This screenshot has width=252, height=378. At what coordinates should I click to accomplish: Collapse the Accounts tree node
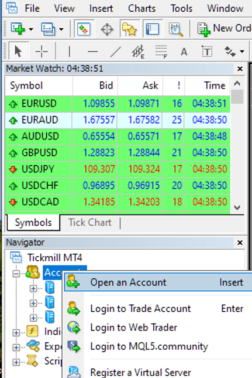pyautogui.click(x=16, y=274)
